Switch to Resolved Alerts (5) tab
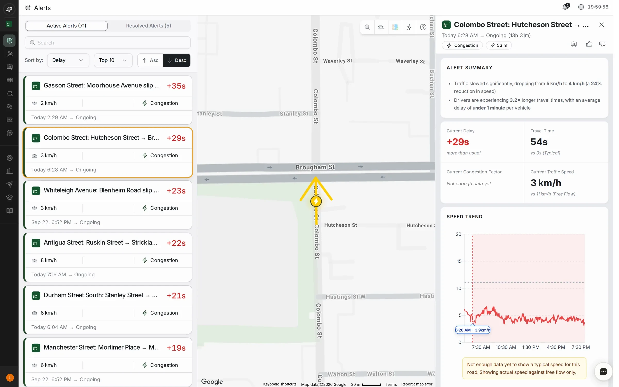Viewport: 619px width, 387px height. coord(149,26)
